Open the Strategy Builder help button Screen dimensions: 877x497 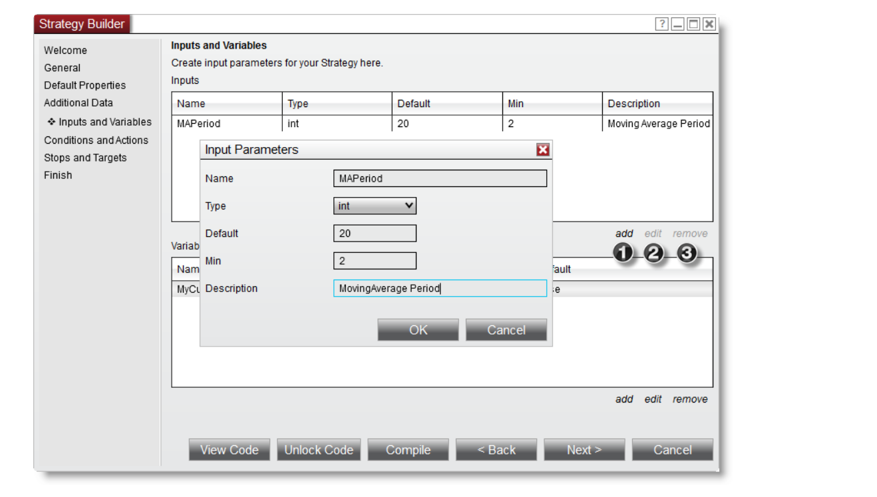[661, 25]
